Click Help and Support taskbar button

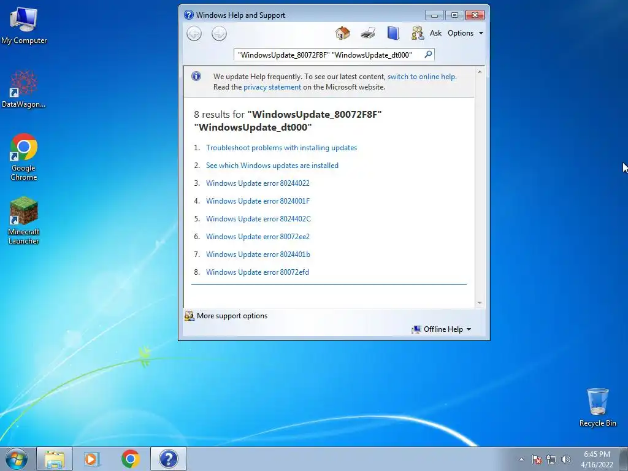pos(168,459)
